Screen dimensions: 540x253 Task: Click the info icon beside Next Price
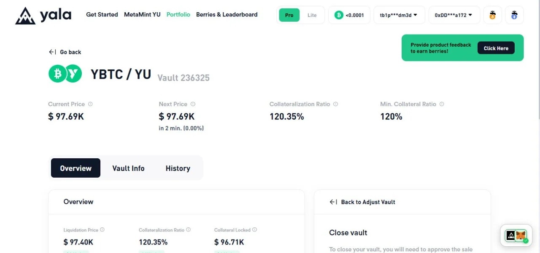tap(193, 104)
